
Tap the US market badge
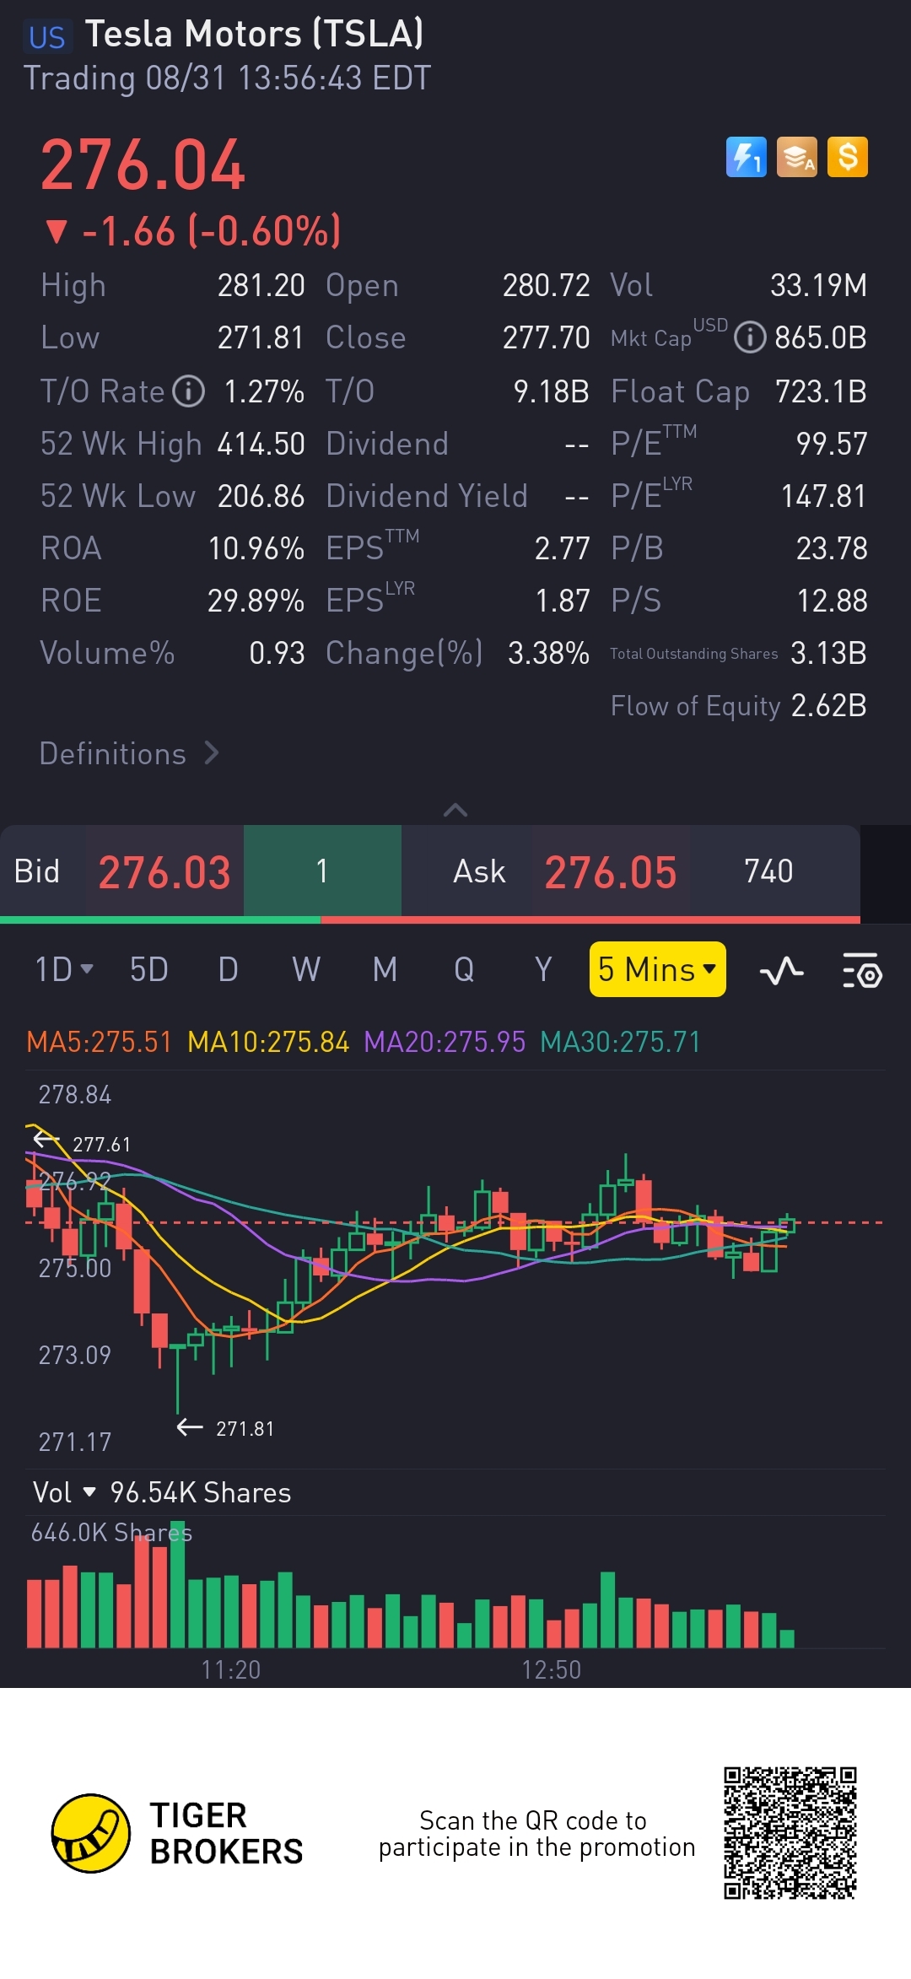click(46, 37)
